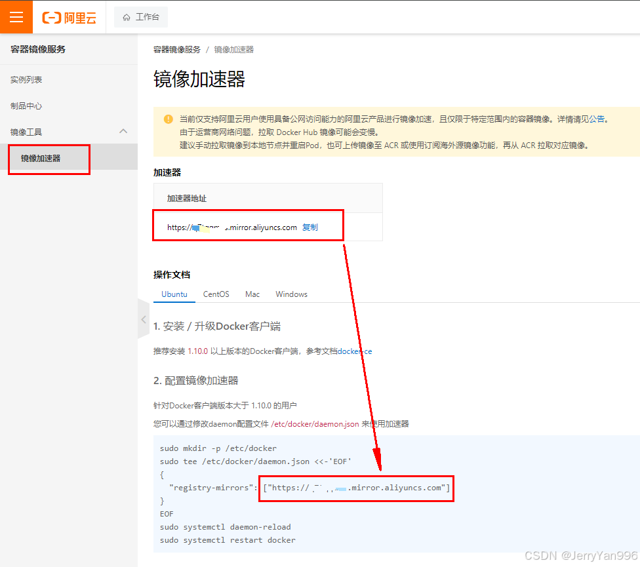Viewport: 640px width, 567px height.
Task: Open 镜像工具 sidebar group
Action: tap(26, 132)
